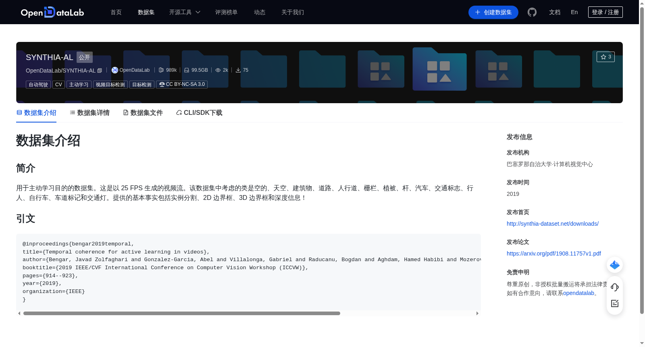Click the download count icon
Image resolution: width=645 pixels, height=347 pixels.
(x=238, y=70)
